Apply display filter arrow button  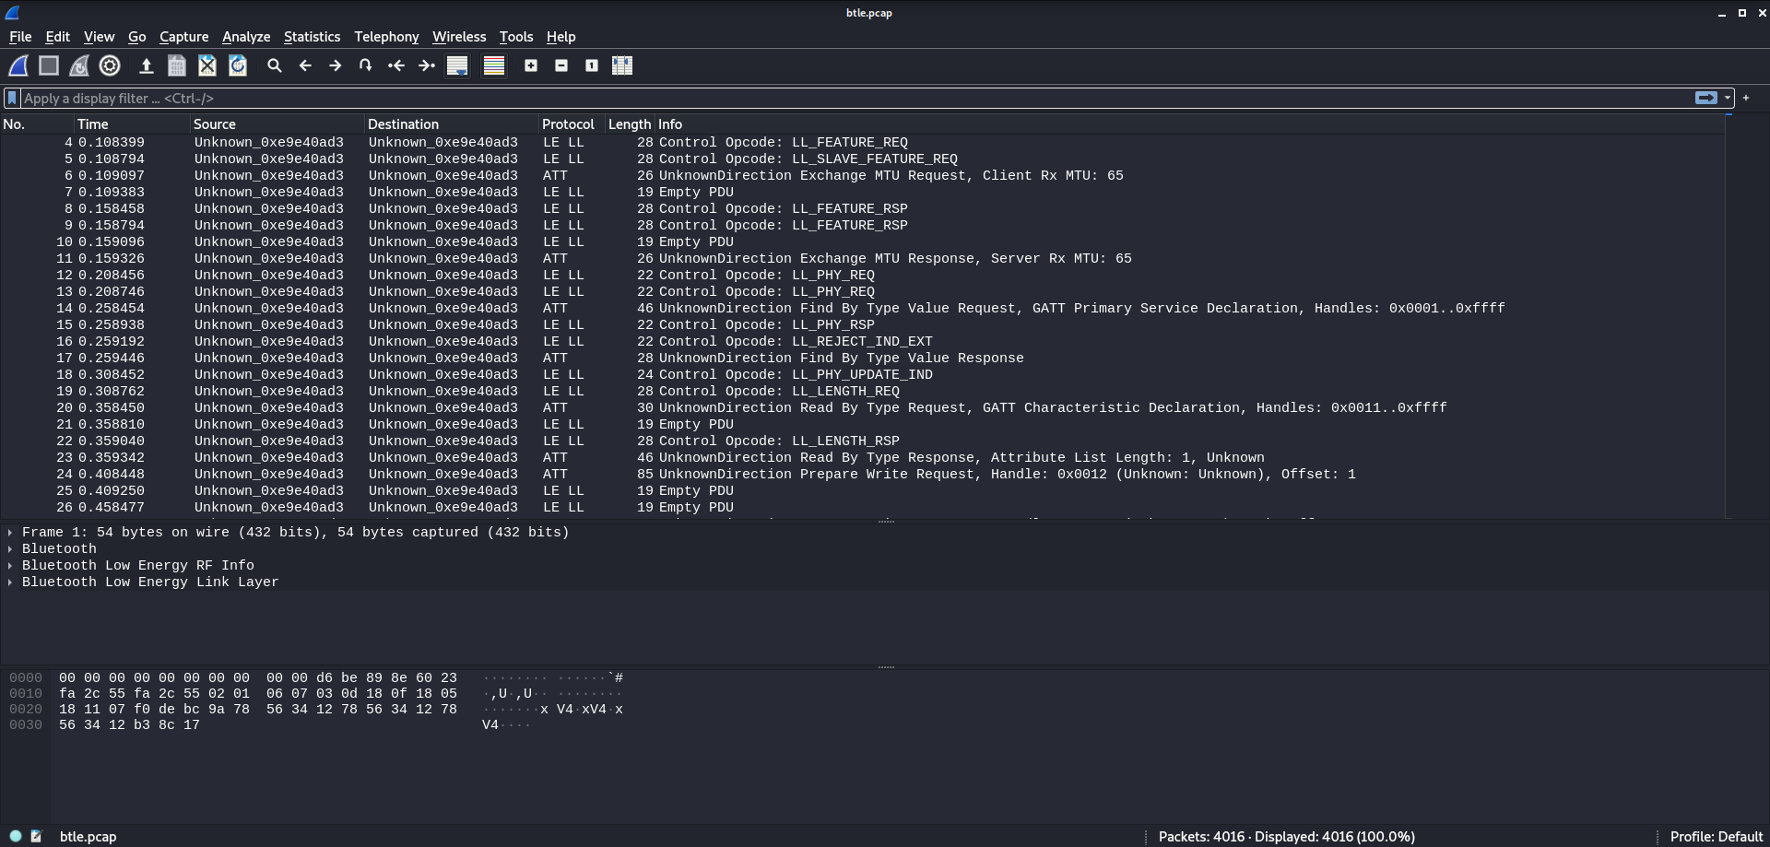point(1706,98)
